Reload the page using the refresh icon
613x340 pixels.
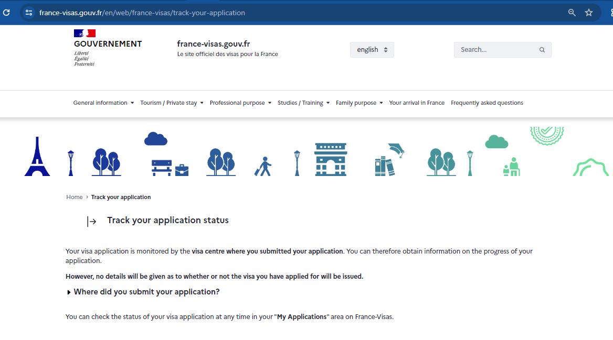coord(6,13)
